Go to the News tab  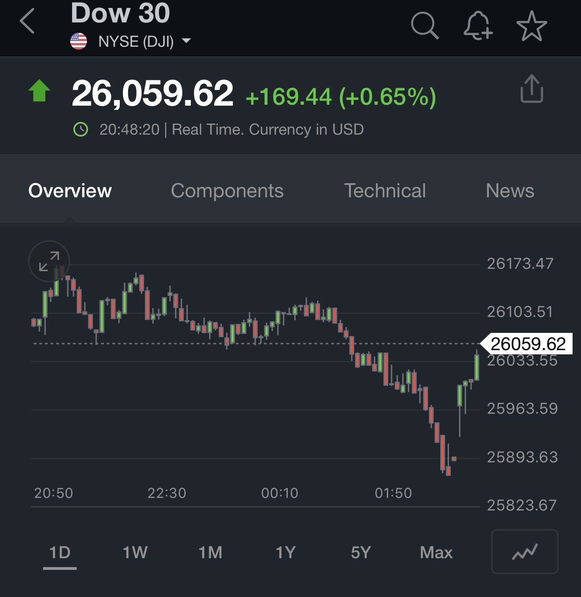tap(509, 191)
